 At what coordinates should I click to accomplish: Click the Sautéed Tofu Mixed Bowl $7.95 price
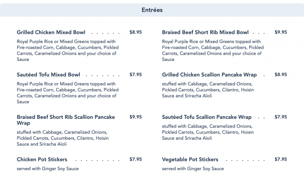[x=135, y=74]
